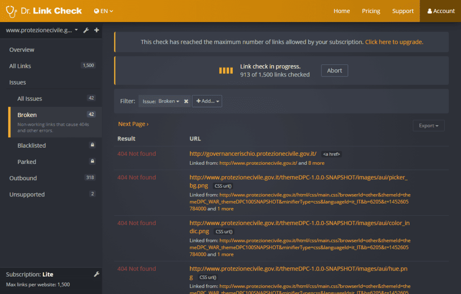The height and width of the screenshot is (294, 461).
Task: Click the lock icon next to Blacklisted
Action: (x=92, y=145)
